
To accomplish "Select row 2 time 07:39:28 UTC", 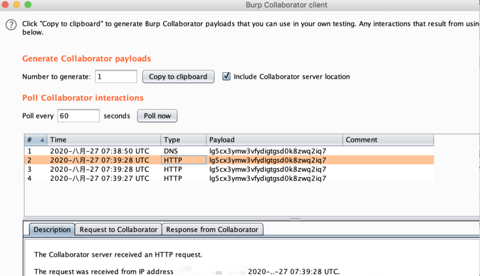I will pyautogui.click(x=99, y=160).
